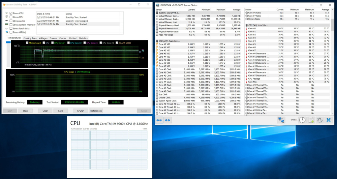337x179 pixels.
Task: Open HWiNFO64 sensor settings gear icon
Action: pos(319,120)
